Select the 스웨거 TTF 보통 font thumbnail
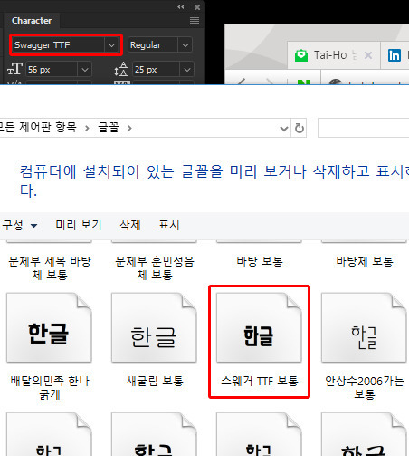This screenshot has width=409, height=456. pos(259,327)
